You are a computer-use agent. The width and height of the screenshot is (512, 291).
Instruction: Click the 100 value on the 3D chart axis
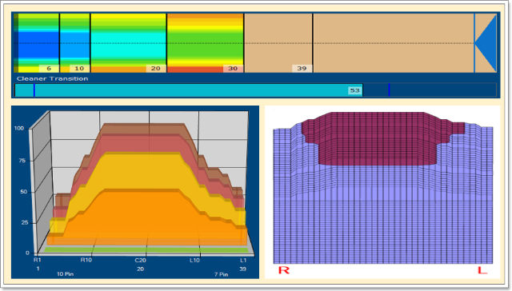(19, 128)
